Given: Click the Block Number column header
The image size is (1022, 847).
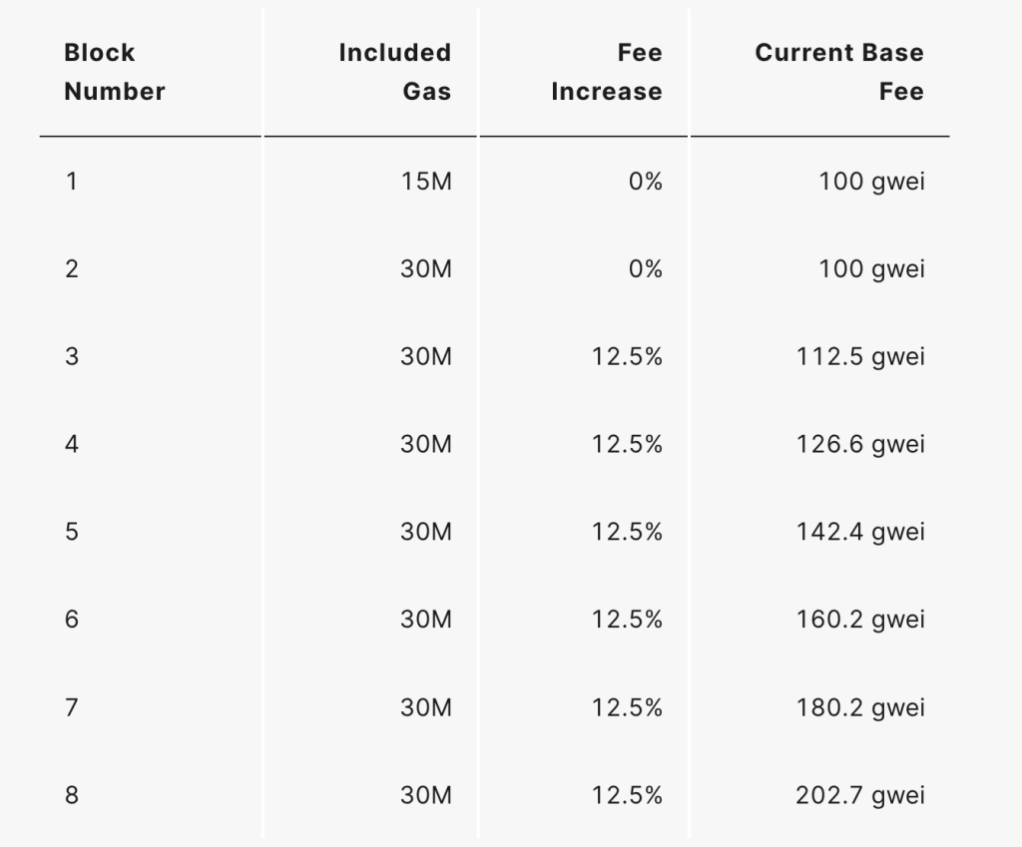Looking at the screenshot, I should [114, 72].
